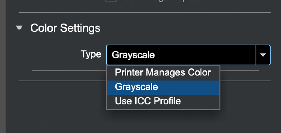
Task: Click the small downward caret in Type field
Action: click(263, 55)
